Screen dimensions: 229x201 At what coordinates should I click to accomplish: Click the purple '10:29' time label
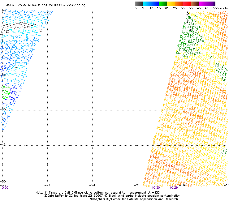pyautogui.click(x=174, y=188)
